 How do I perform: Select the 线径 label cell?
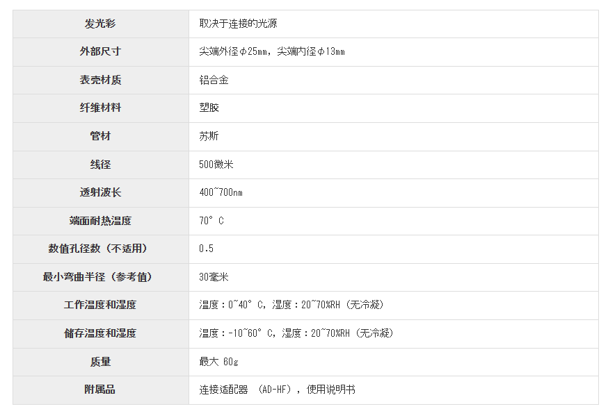(100, 165)
